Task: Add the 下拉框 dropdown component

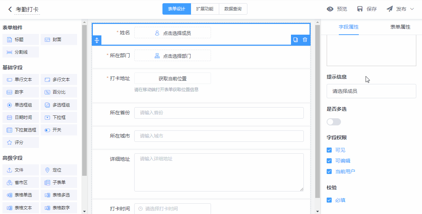Action: pos(59,117)
